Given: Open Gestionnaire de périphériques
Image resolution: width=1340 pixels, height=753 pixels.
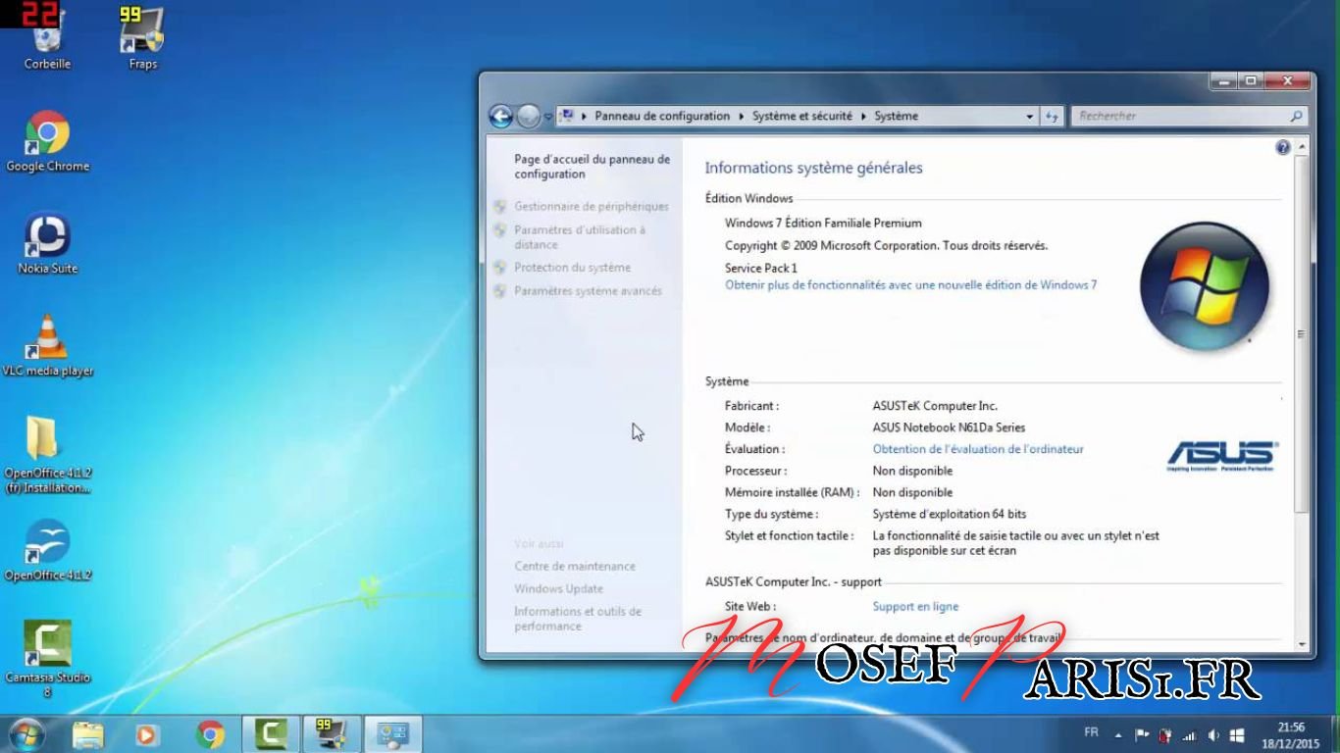Looking at the screenshot, I should click(592, 207).
